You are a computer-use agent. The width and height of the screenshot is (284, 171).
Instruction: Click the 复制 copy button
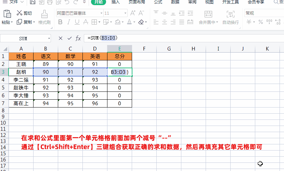pyautogui.click(x=24, y=22)
